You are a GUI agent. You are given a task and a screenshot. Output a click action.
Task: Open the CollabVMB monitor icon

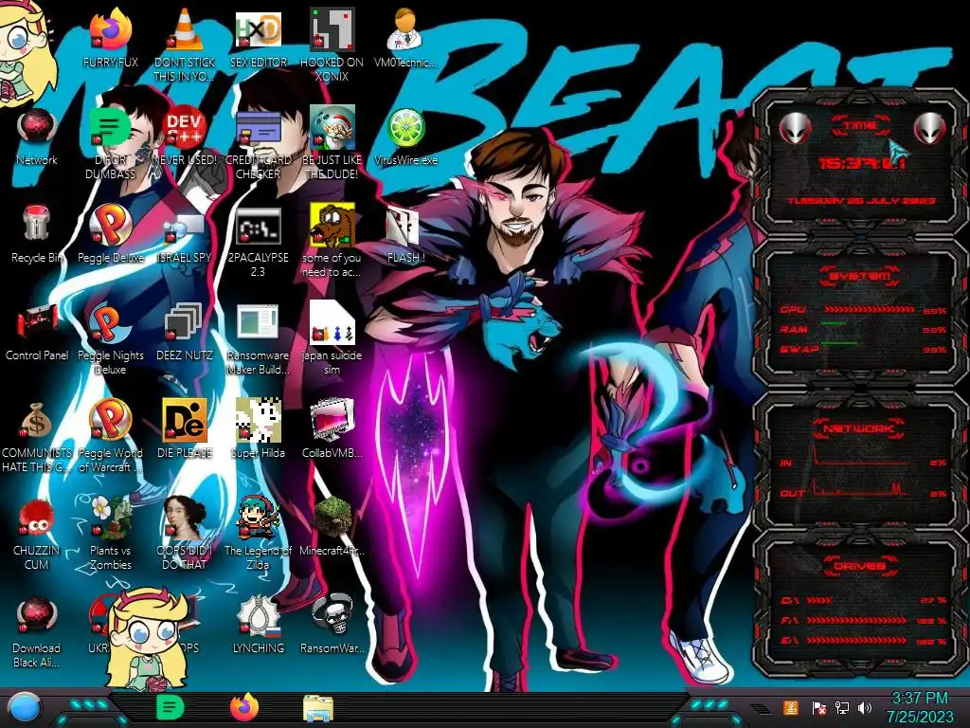[332, 420]
